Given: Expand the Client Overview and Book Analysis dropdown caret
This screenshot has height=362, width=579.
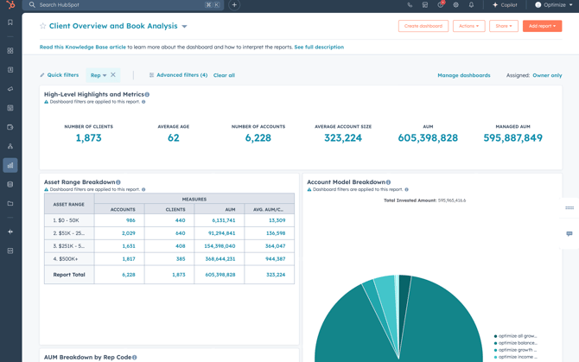Looking at the screenshot, I should 185,27.
